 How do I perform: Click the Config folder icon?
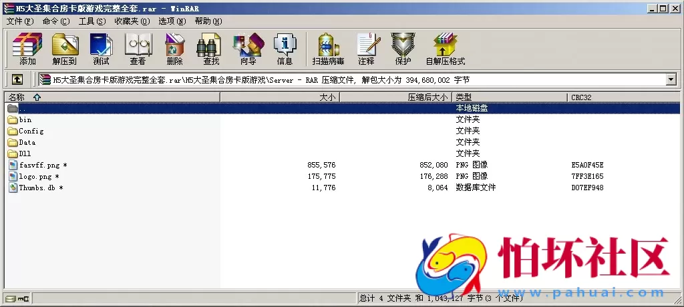(13, 131)
